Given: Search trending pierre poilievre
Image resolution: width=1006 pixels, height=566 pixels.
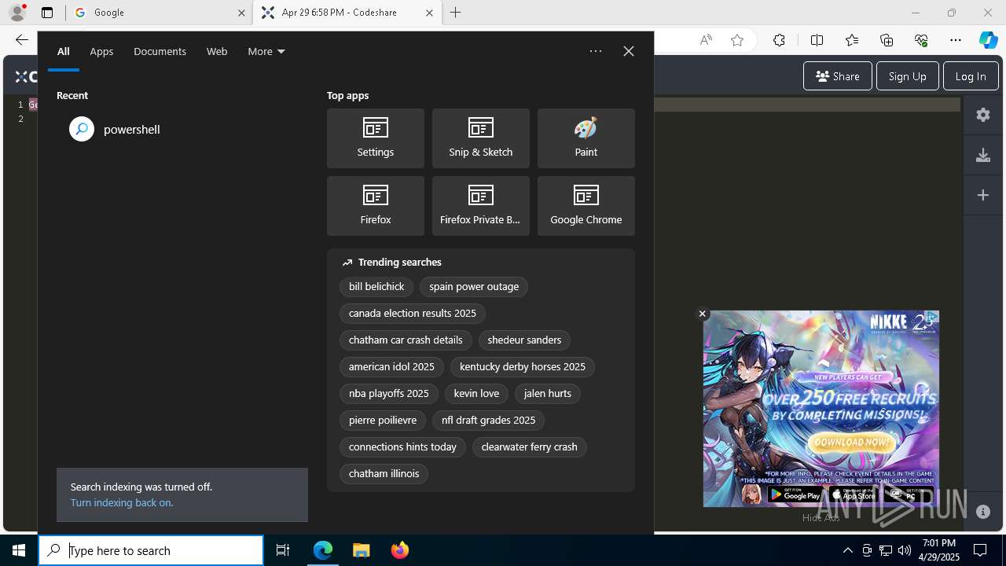Looking at the screenshot, I should (383, 421).
